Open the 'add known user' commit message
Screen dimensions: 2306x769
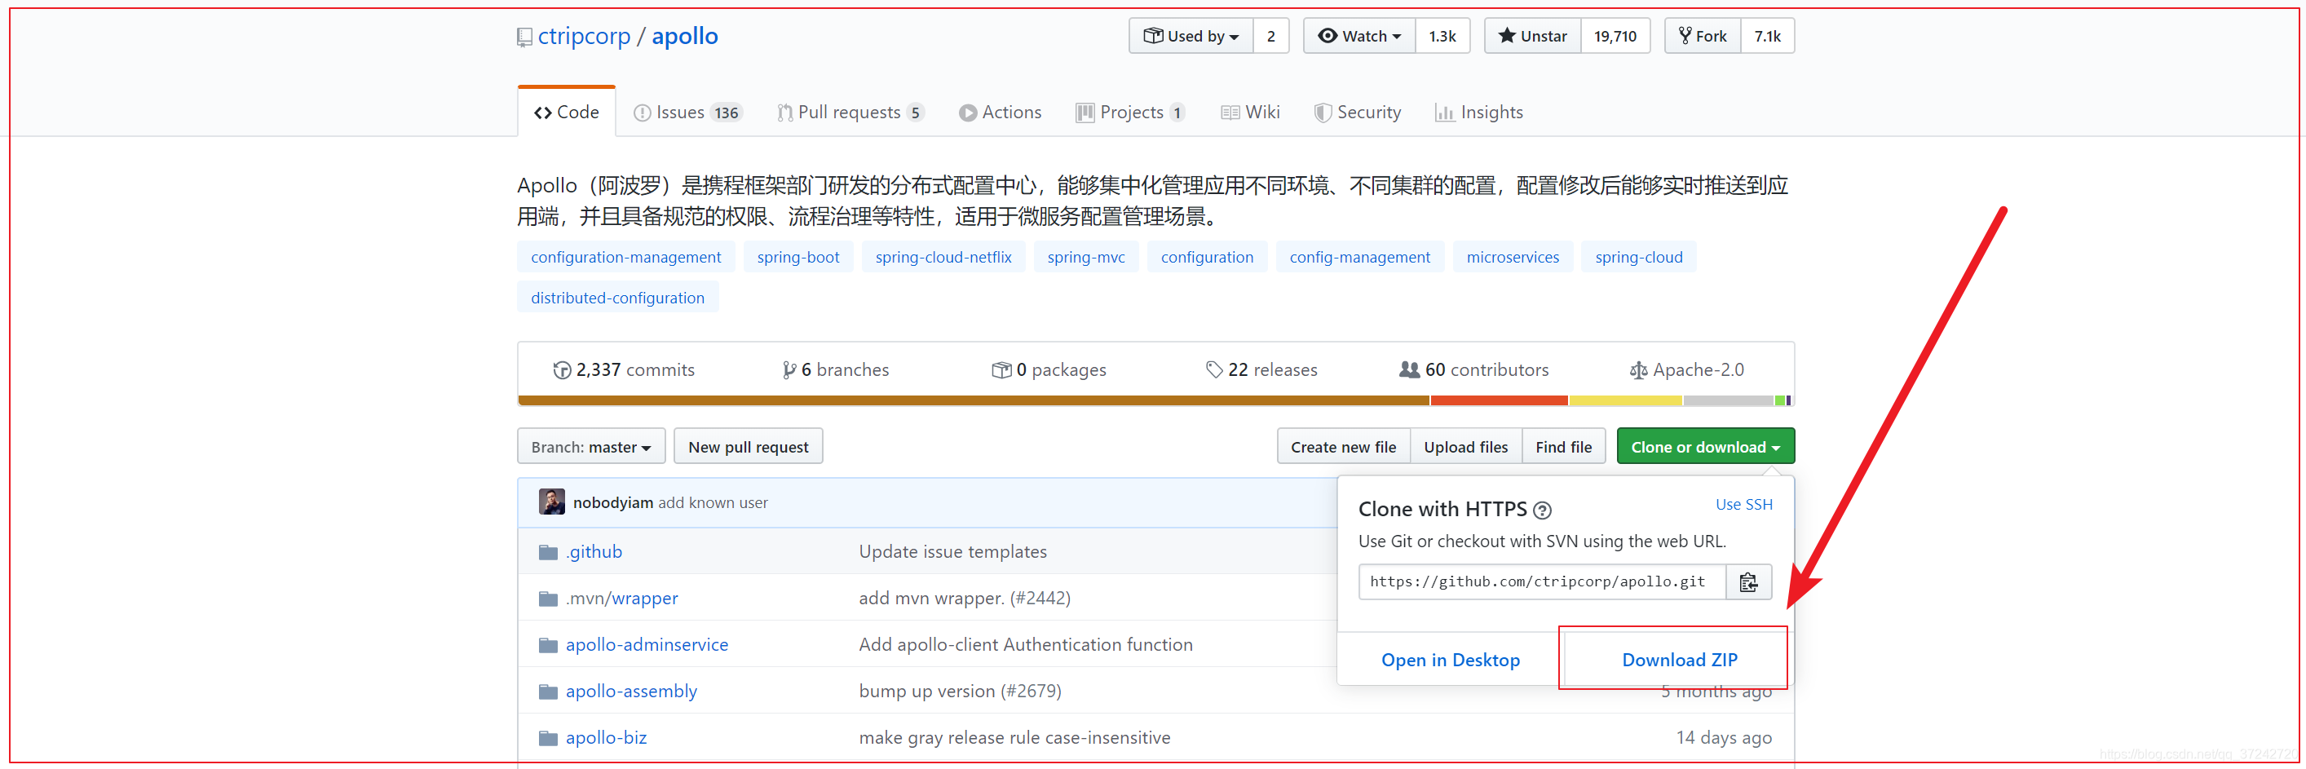pyautogui.click(x=713, y=503)
